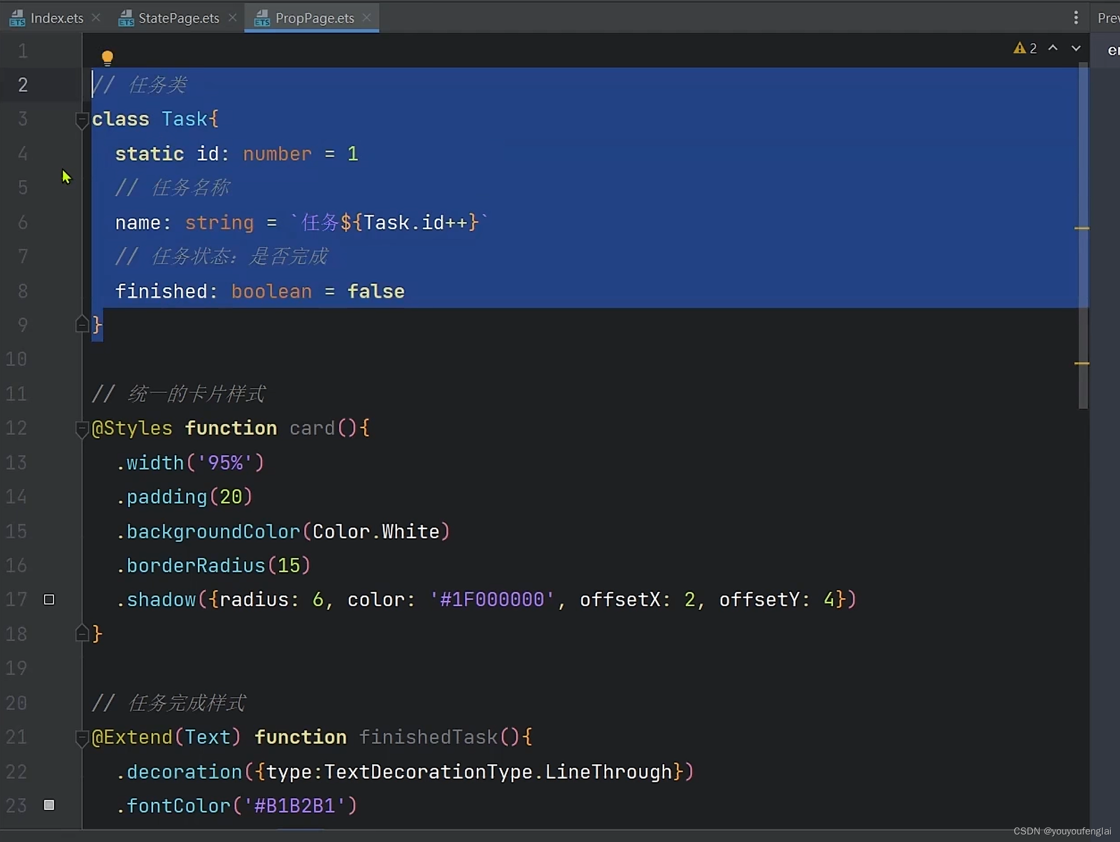Open the editor tabs more-options menu

click(1076, 18)
